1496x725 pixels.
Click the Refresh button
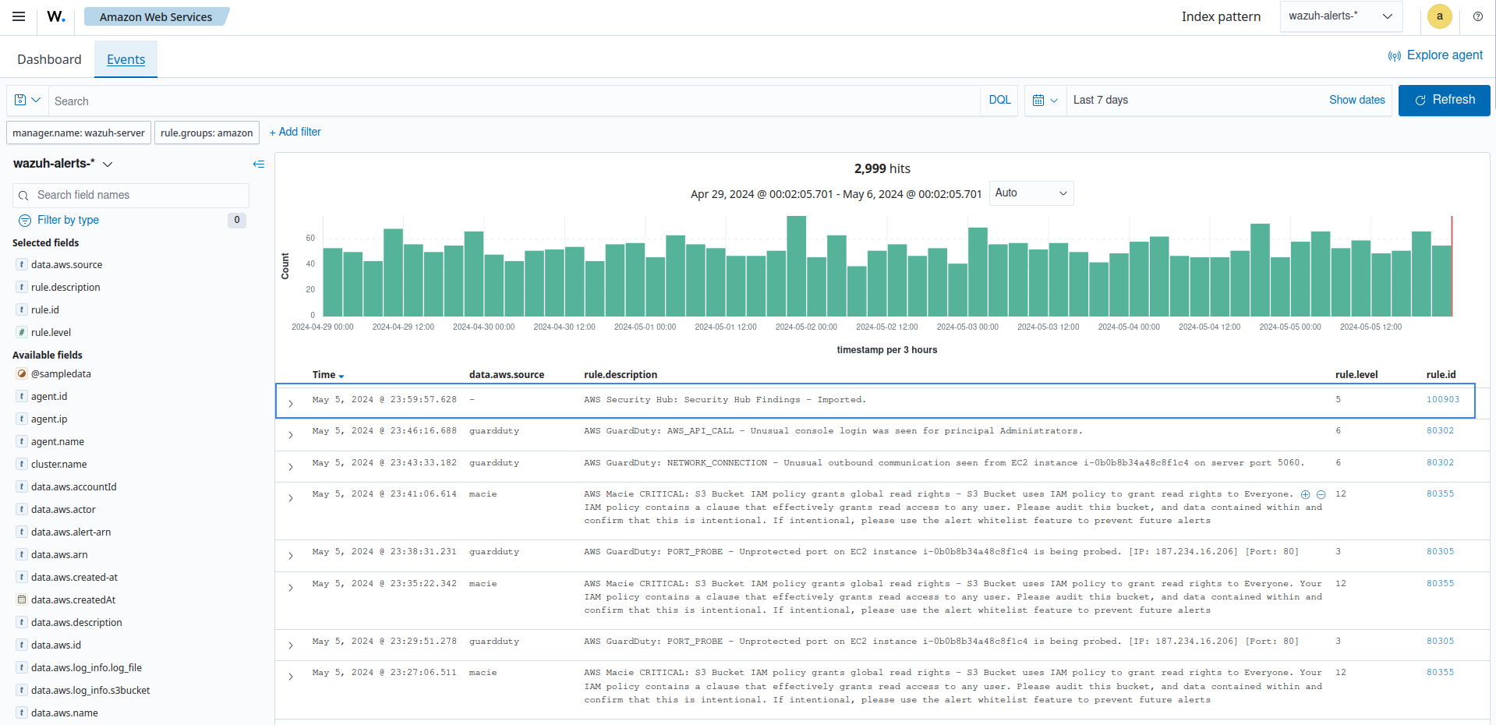point(1444,100)
